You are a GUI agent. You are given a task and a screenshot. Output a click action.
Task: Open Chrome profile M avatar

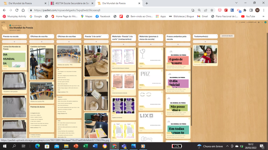coord(257,10)
